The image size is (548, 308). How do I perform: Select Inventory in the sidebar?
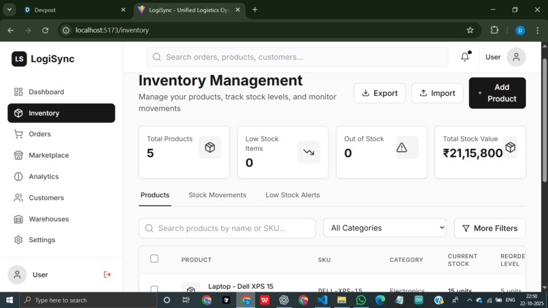[61, 113]
